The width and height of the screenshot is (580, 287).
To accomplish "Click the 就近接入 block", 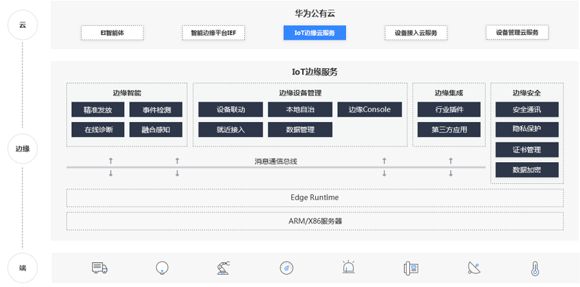I will tap(231, 130).
